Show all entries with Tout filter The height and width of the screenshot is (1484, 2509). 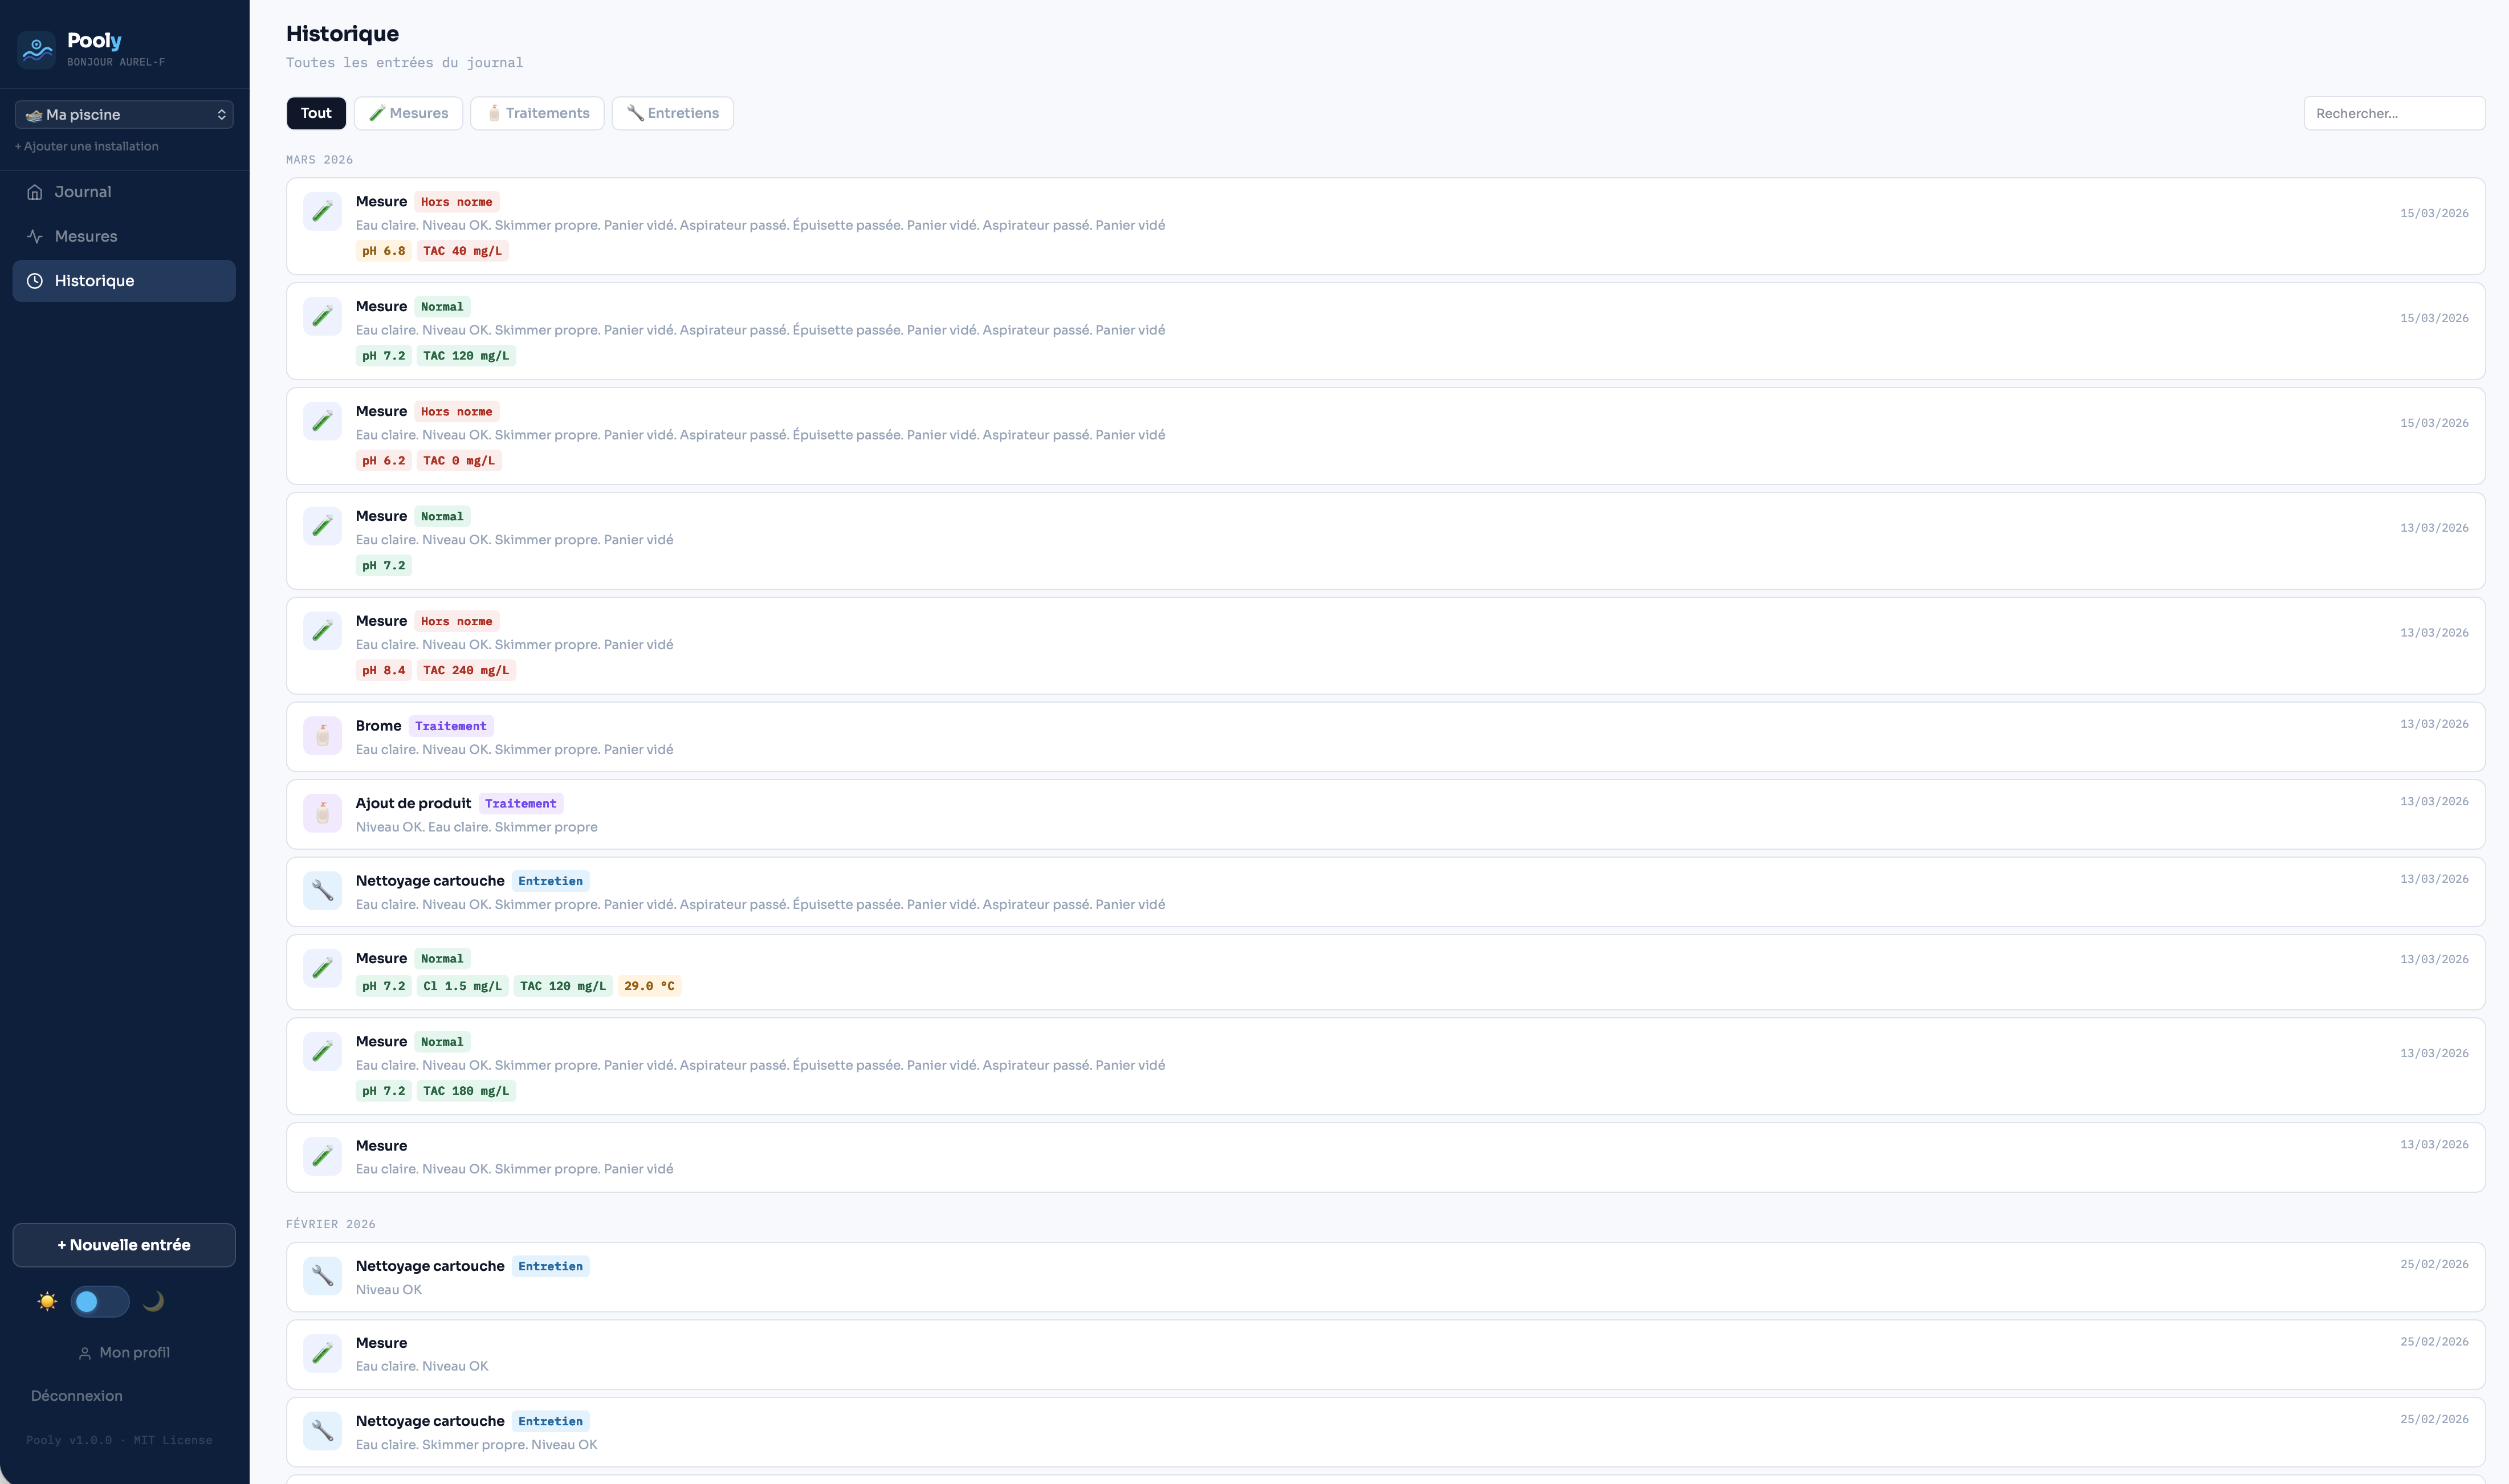(316, 113)
